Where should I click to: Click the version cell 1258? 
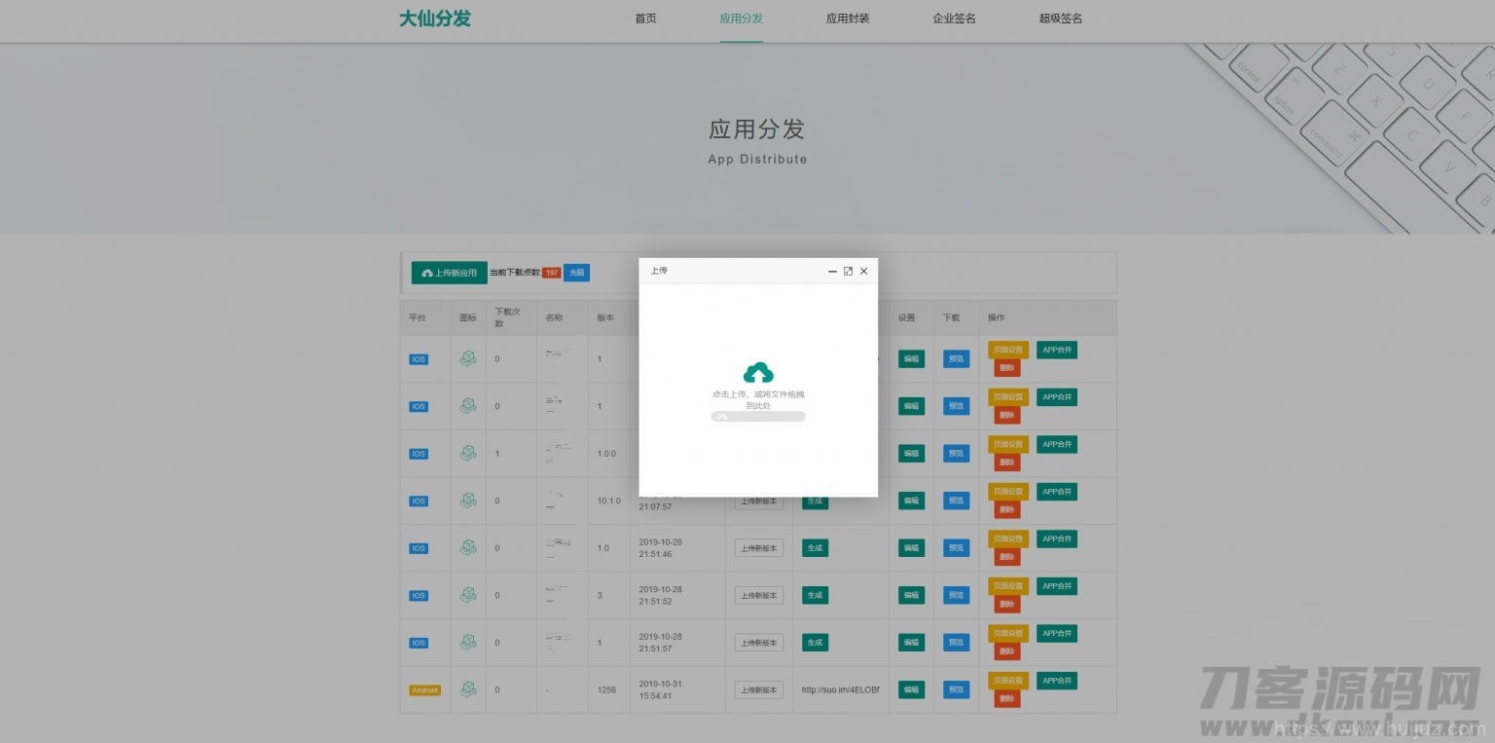tap(606, 689)
